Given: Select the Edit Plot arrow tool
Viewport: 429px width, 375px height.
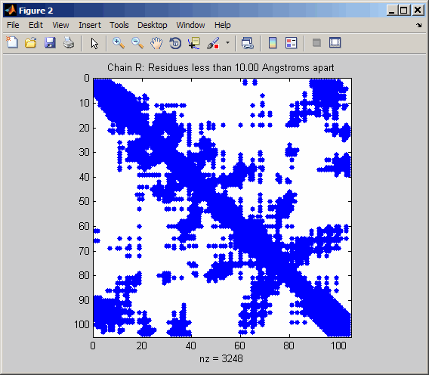Looking at the screenshot, I should pos(94,43).
